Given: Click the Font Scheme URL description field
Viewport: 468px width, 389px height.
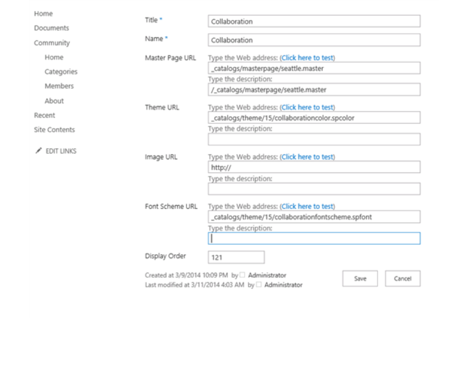Looking at the screenshot, I should (x=314, y=238).
